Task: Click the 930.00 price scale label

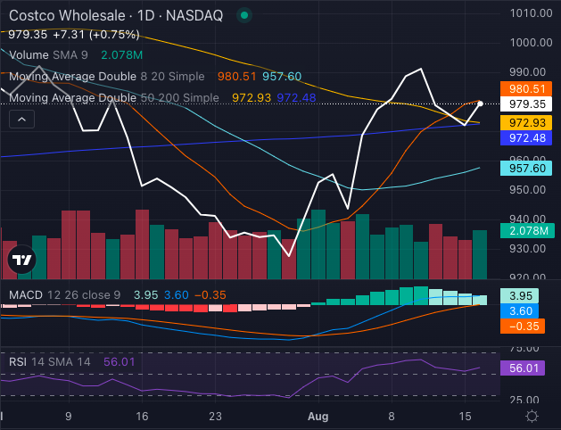Action: 527,249
